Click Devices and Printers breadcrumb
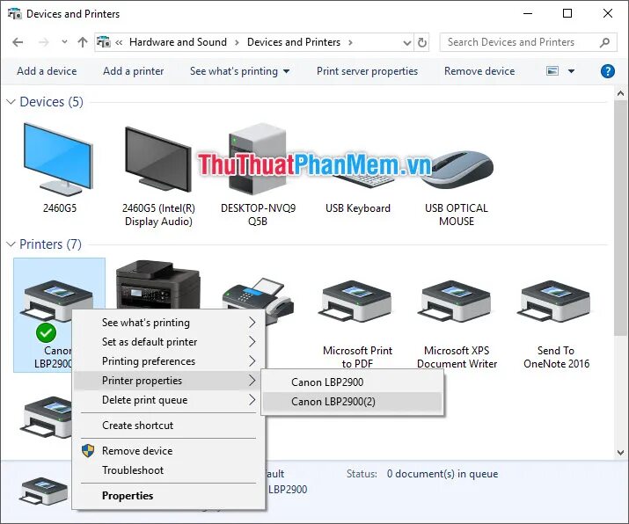 [294, 42]
